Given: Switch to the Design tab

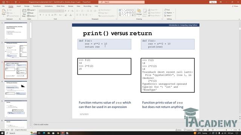Looking at the screenshot, I should pos(27,6).
